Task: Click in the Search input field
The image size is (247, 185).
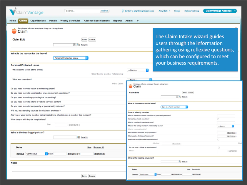Action: tap(82, 11)
